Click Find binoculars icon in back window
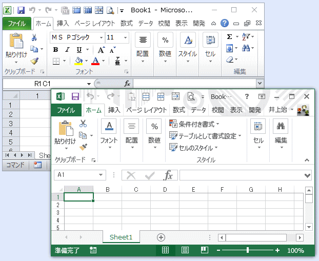319x261 pixels. tap(246, 48)
